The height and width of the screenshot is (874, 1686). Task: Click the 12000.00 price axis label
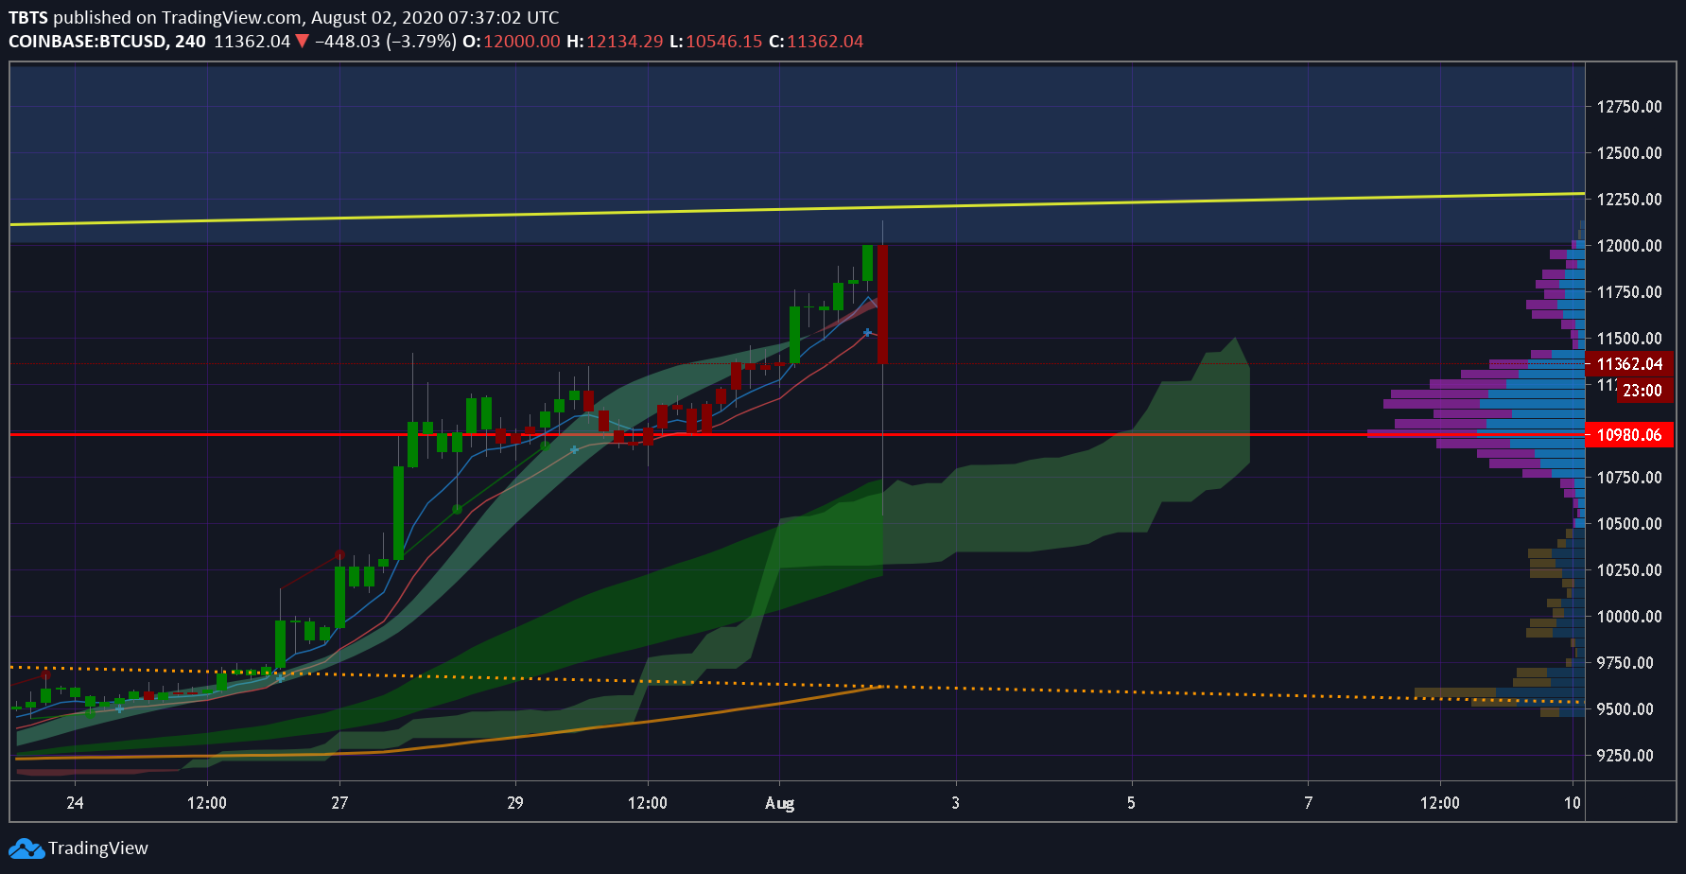coord(1629,246)
